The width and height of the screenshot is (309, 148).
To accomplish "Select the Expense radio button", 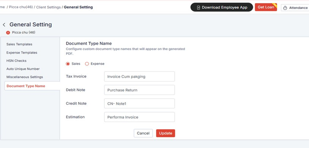I will point(87,64).
